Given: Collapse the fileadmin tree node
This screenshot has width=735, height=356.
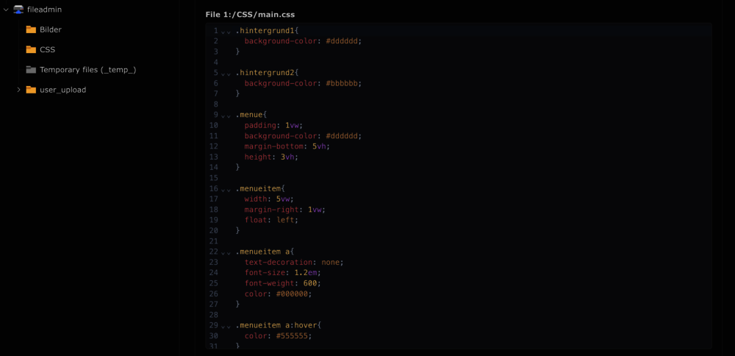Looking at the screenshot, I should [x=6, y=10].
